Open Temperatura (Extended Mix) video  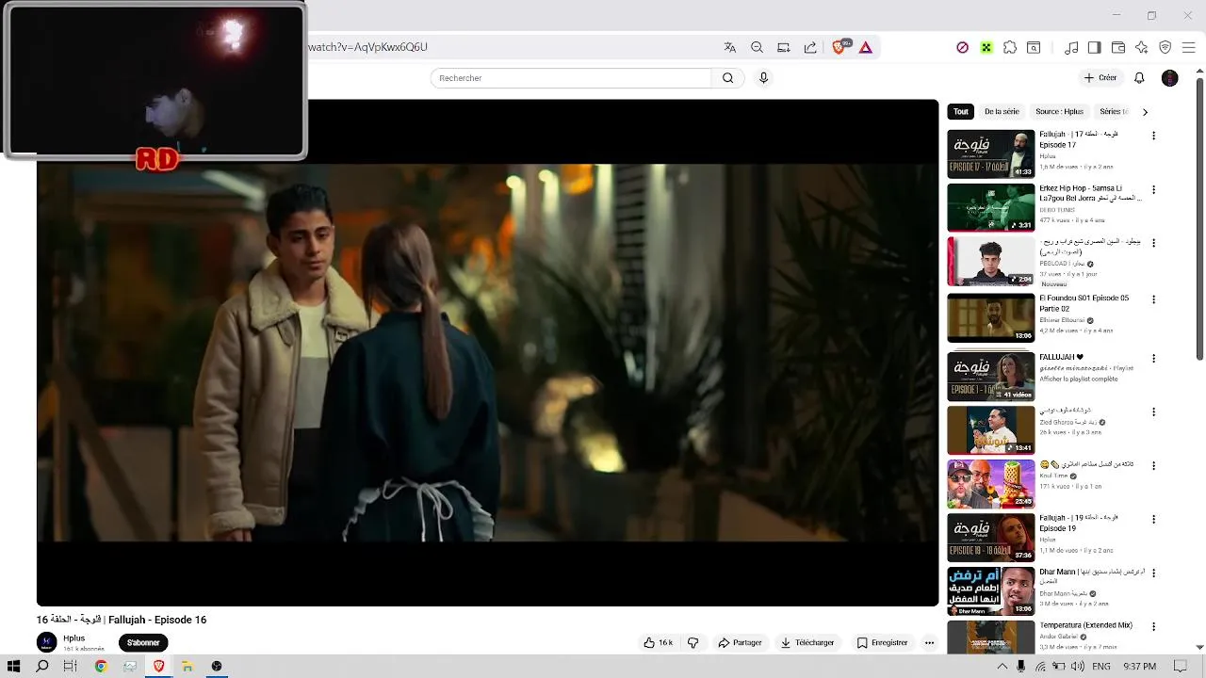(x=990, y=637)
